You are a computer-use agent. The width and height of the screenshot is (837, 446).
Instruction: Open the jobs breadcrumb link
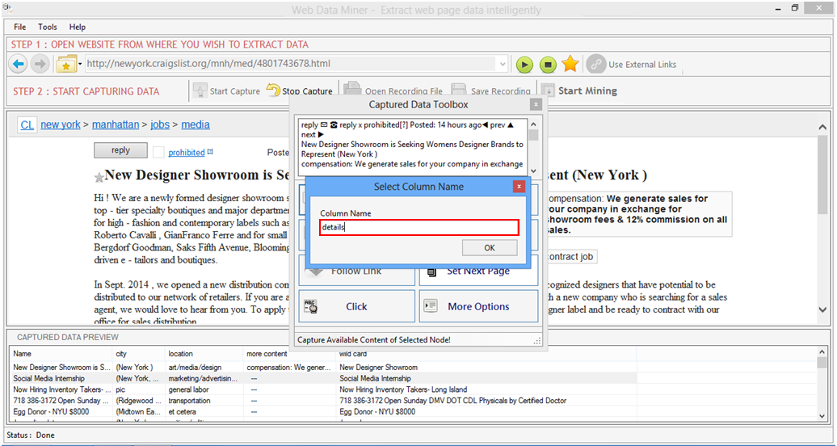point(160,125)
